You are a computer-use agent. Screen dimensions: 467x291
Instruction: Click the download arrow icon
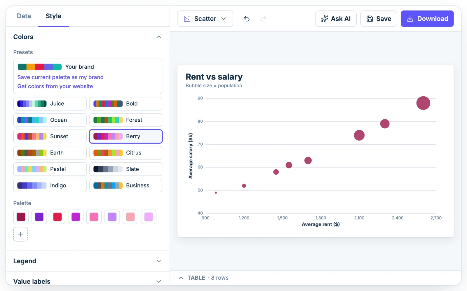point(410,19)
